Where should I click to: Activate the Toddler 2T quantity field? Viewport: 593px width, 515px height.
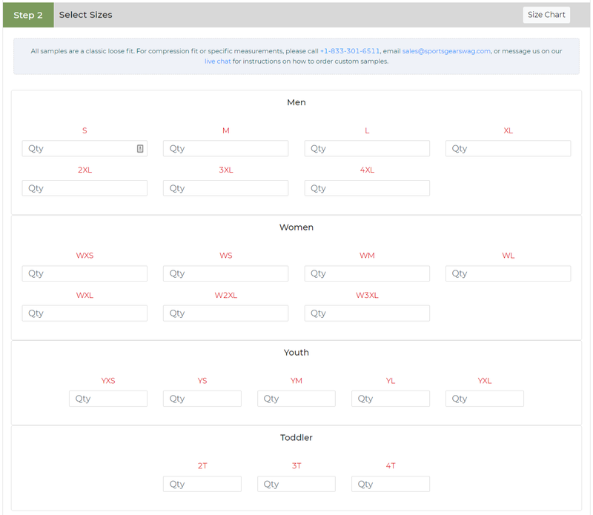(x=202, y=484)
